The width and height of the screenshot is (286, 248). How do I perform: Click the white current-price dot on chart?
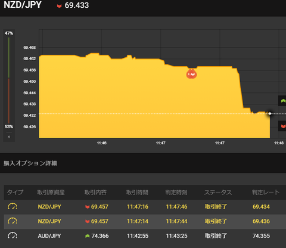[270, 114]
